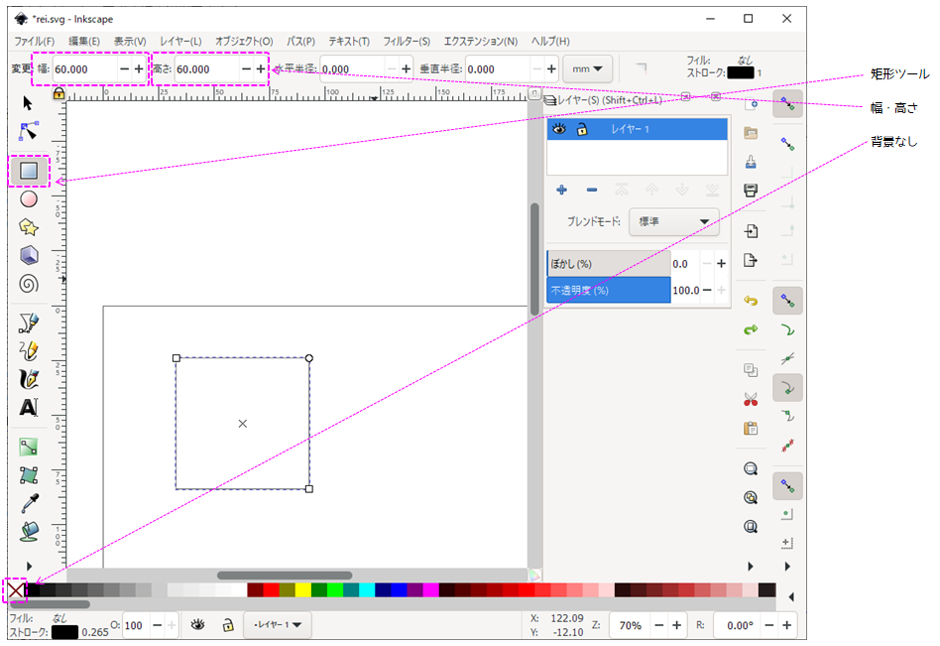Select the 3D box tool
The height and width of the screenshot is (646, 940).
click(x=29, y=255)
